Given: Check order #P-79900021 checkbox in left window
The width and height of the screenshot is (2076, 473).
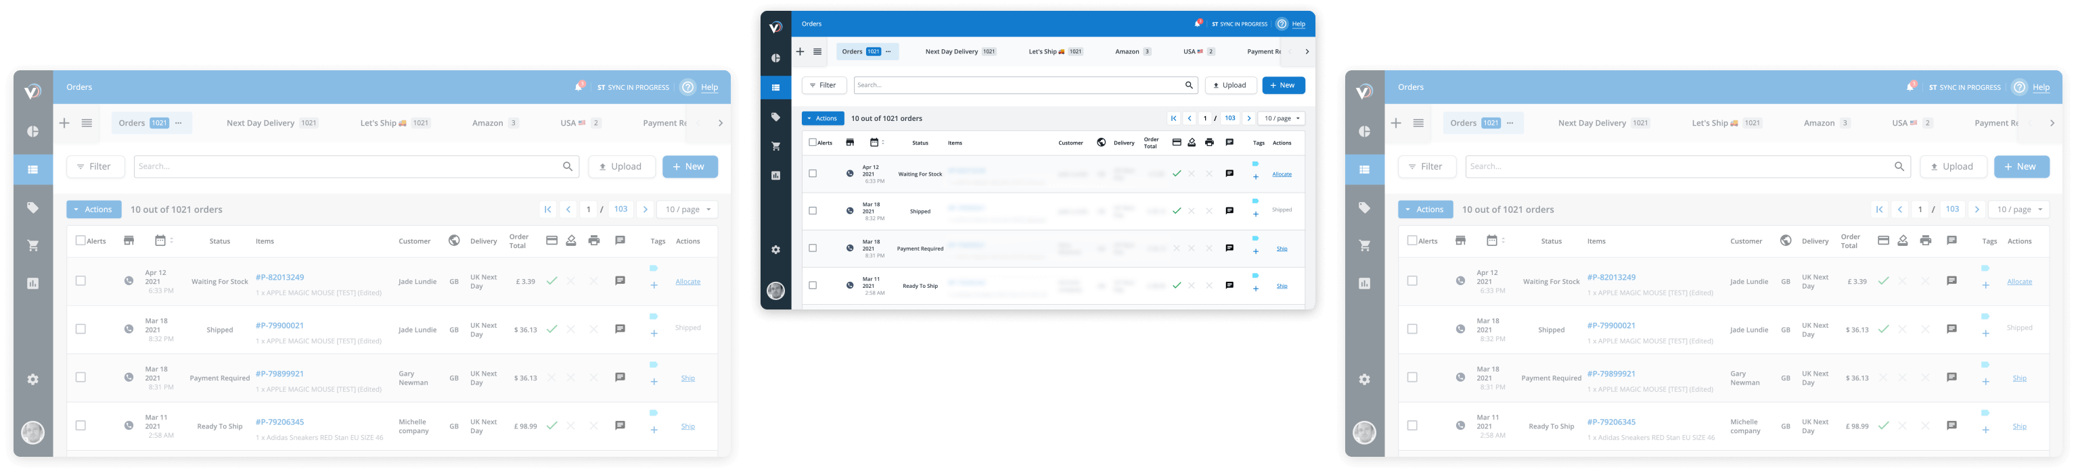Looking at the screenshot, I should (81, 329).
